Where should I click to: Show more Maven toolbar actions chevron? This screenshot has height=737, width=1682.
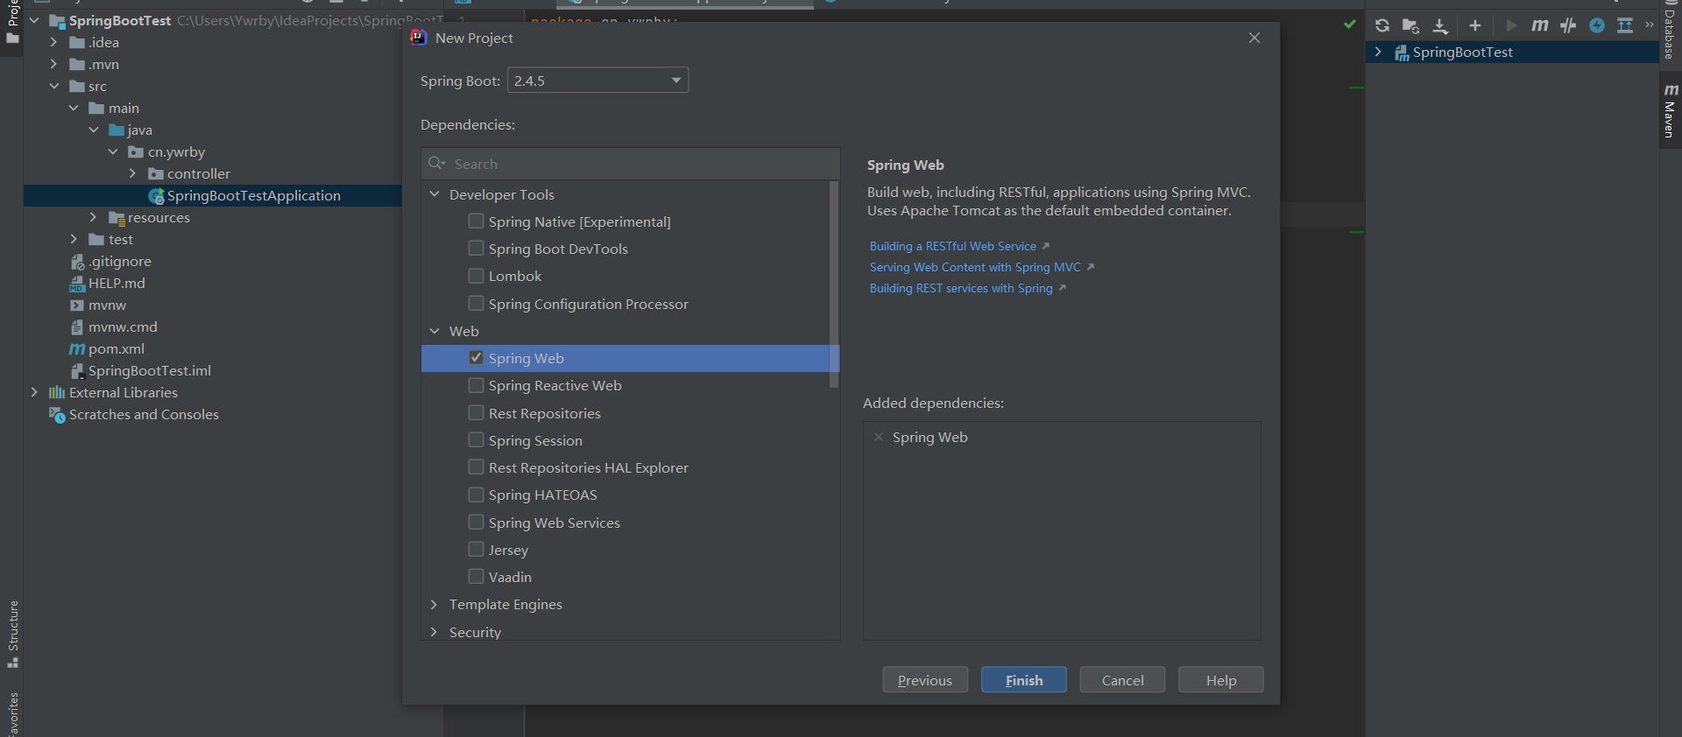pos(1650,25)
